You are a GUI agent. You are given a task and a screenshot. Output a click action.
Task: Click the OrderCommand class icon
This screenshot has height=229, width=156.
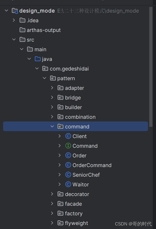click(68, 165)
